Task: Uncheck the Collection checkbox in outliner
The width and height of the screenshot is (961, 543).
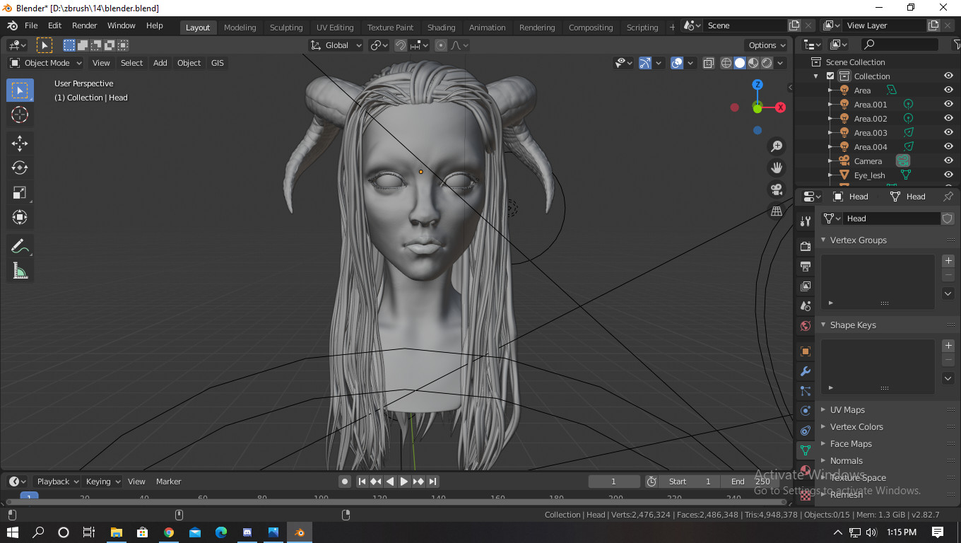Action: point(830,76)
